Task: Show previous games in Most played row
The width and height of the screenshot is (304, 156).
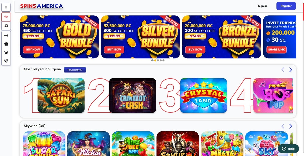Action: point(283,70)
